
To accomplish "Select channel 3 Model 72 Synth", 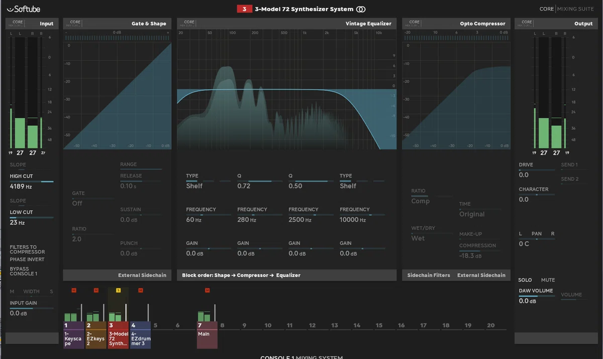I will (118, 335).
